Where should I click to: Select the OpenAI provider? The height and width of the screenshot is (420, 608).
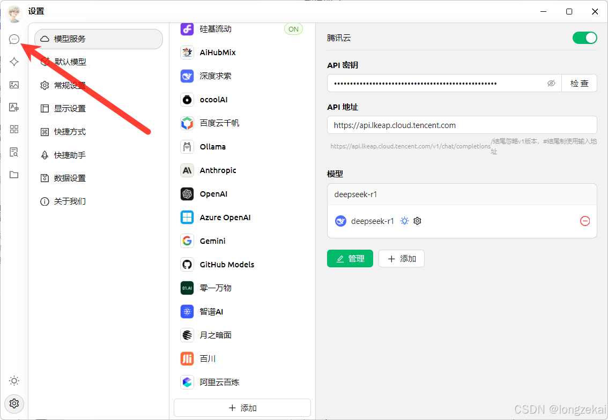pyautogui.click(x=242, y=194)
